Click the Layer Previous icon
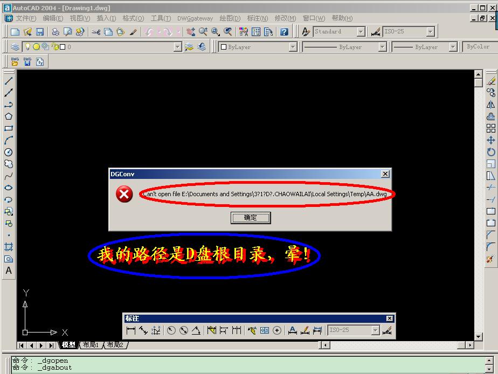498x374 pixels. click(202, 47)
